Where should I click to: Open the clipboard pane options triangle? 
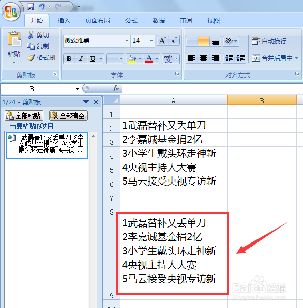point(86,102)
